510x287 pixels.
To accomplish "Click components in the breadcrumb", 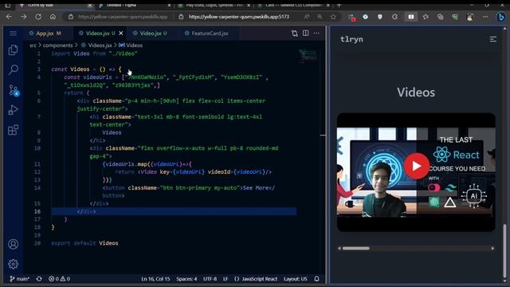I will 58,45.
